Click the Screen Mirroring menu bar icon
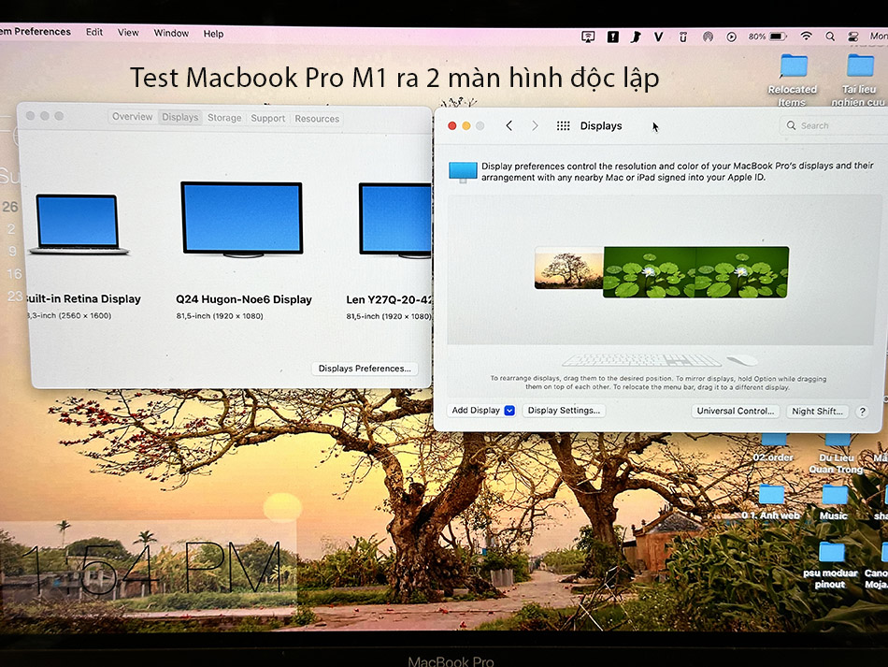The height and width of the screenshot is (667, 888). [x=588, y=36]
